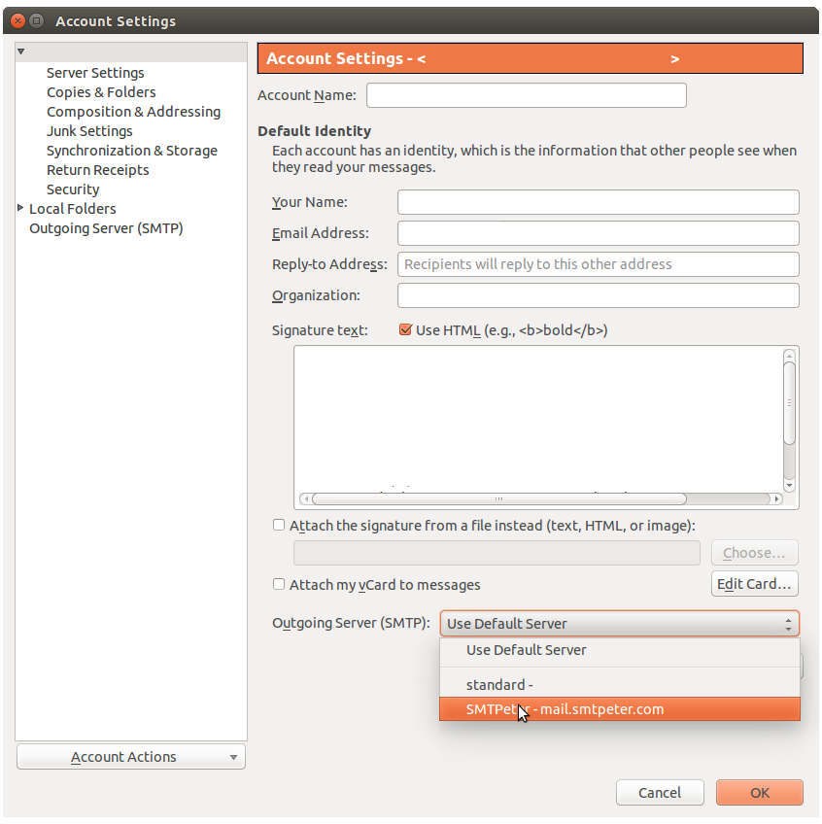The height and width of the screenshot is (824, 822).
Task: View Outgoing Server (SMTP) settings
Action: [106, 227]
